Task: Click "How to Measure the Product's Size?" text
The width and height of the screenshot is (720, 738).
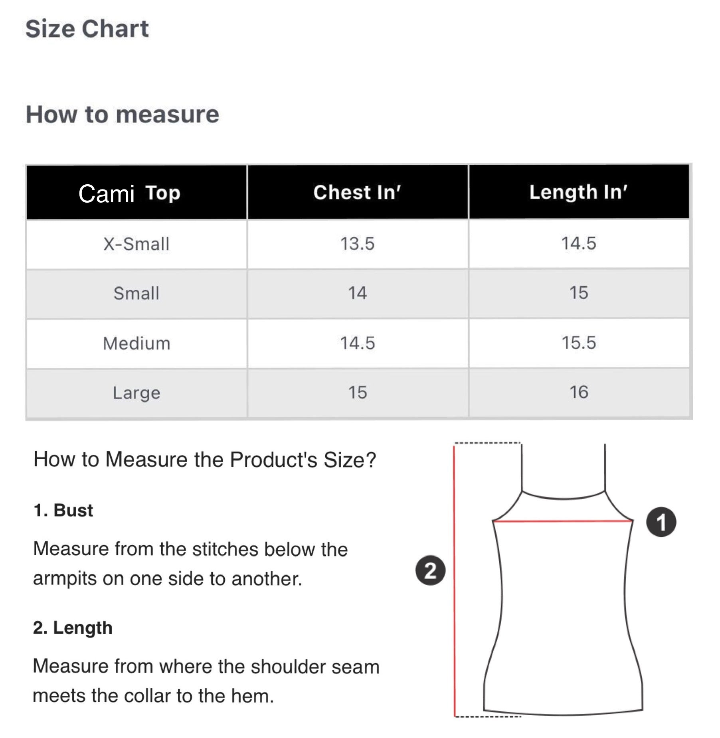Action: point(205,460)
